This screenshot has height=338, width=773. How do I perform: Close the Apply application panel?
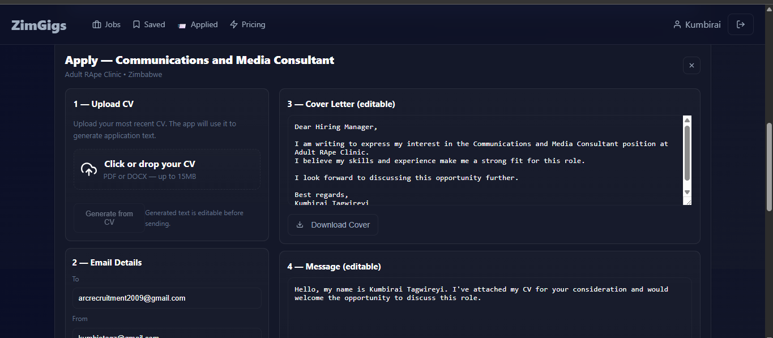click(691, 65)
